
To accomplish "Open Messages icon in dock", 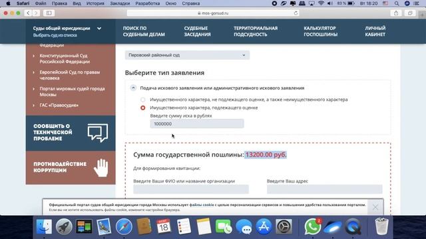I will (x=244, y=227).
